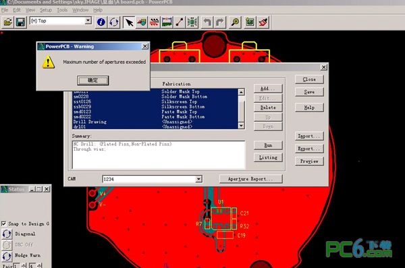Viewport: 405px width, 268px height.
Task: Click the document list scroll down arrow
Action: [x=241, y=125]
